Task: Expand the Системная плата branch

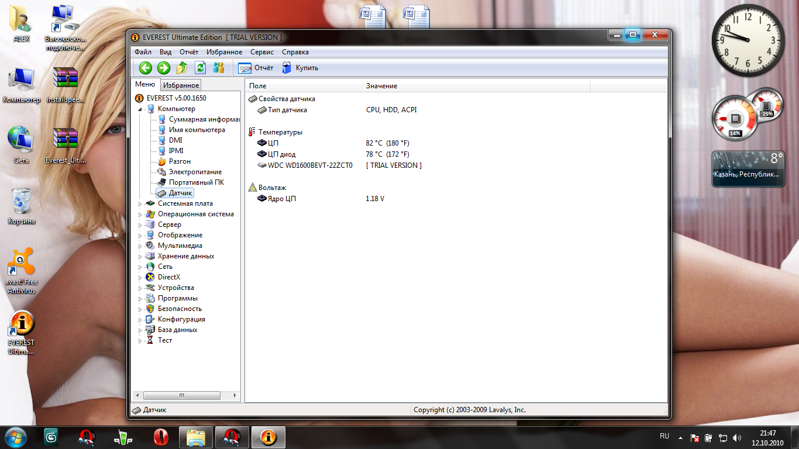Action: [x=140, y=204]
